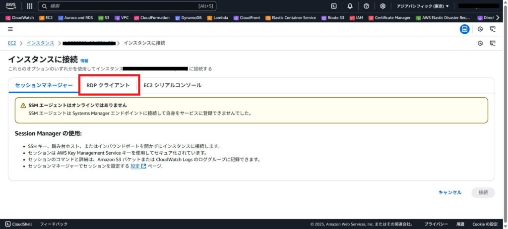Open the settings gear in top bar
The image size is (508, 229).
(x=382, y=6)
